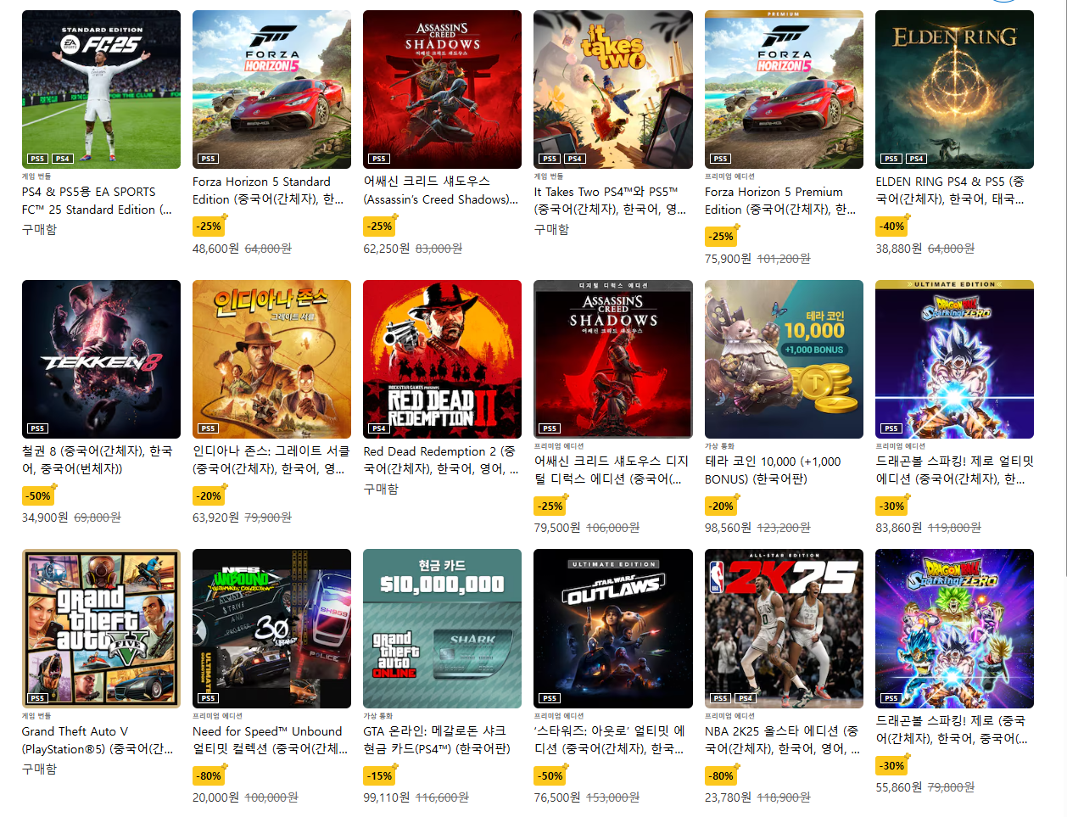Click the -40% discount badge under ELDEN RING

click(891, 227)
